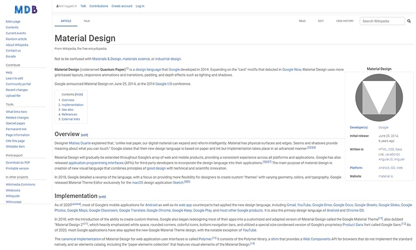Open Recent changes

click(17, 90)
